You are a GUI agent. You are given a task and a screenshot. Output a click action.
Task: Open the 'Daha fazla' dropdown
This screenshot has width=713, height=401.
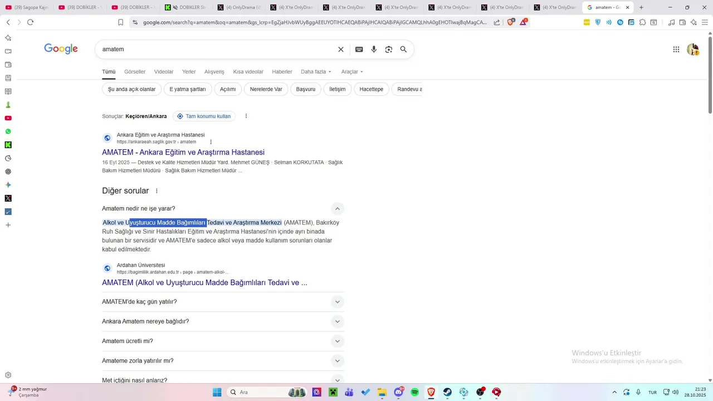[x=316, y=72]
